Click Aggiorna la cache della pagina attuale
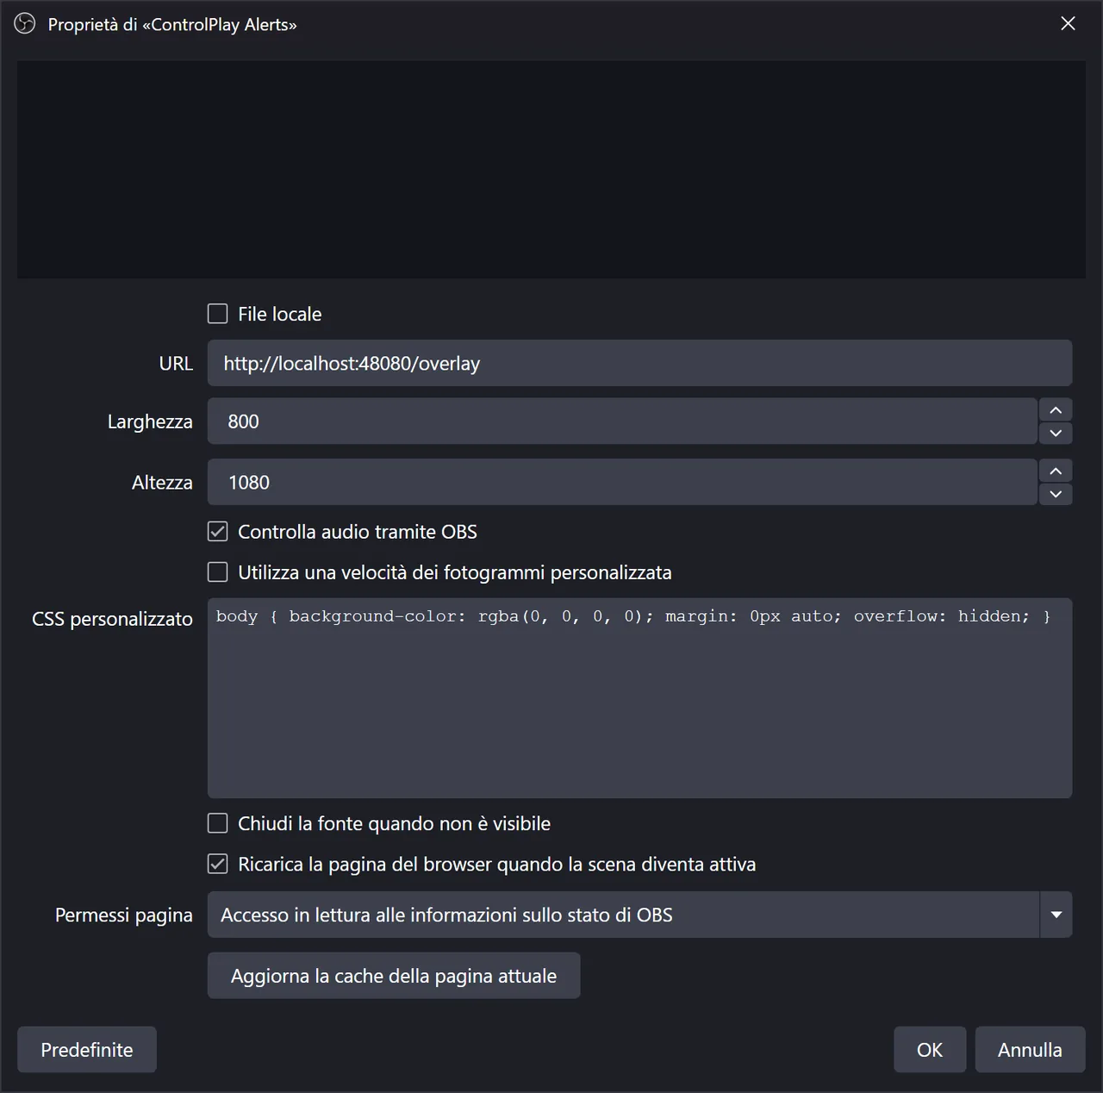This screenshot has height=1093, width=1103. (394, 976)
